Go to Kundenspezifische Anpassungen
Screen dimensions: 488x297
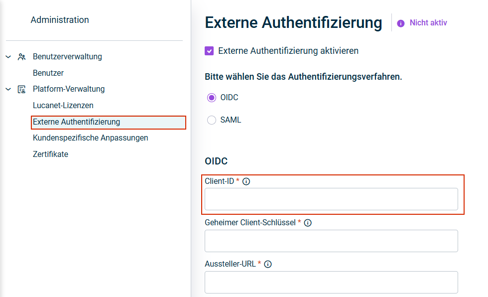91,138
